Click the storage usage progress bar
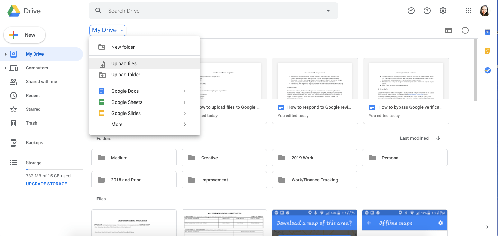 [x=54, y=170]
